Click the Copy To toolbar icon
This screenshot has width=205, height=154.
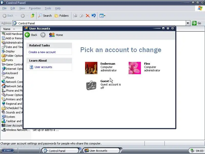click(81, 16)
